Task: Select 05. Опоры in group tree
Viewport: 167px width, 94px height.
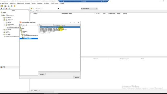Action: pos(7,31)
